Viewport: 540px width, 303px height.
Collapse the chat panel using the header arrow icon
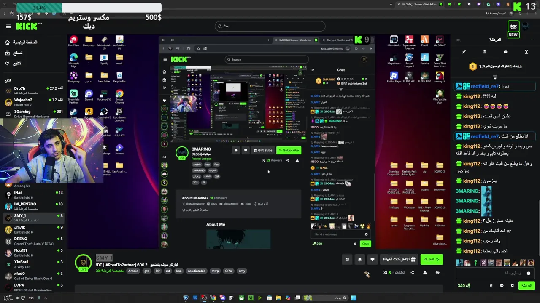click(x=458, y=40)
